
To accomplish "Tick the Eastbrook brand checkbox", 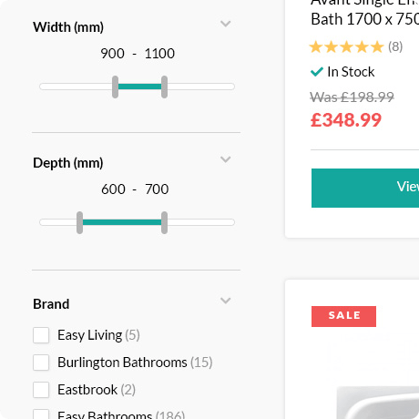I will [41, 390].
